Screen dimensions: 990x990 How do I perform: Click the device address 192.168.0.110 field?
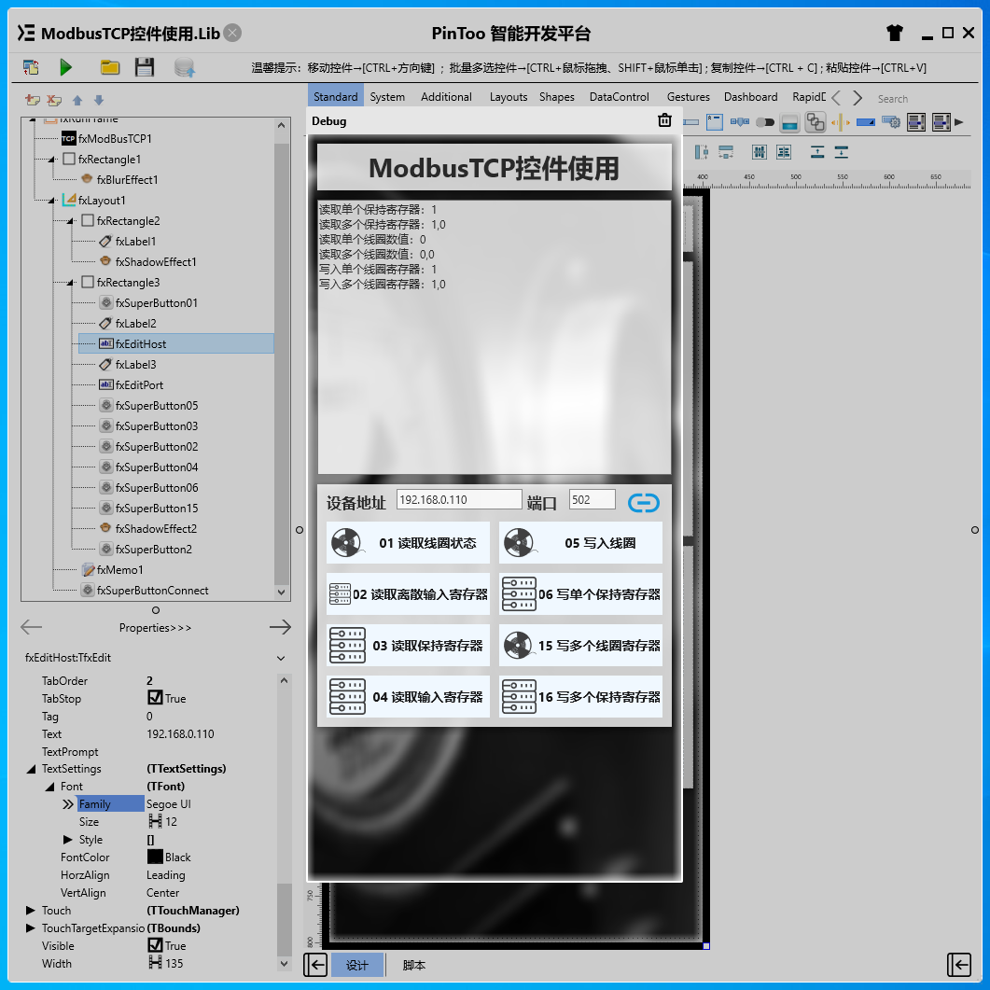click(459, 499)
